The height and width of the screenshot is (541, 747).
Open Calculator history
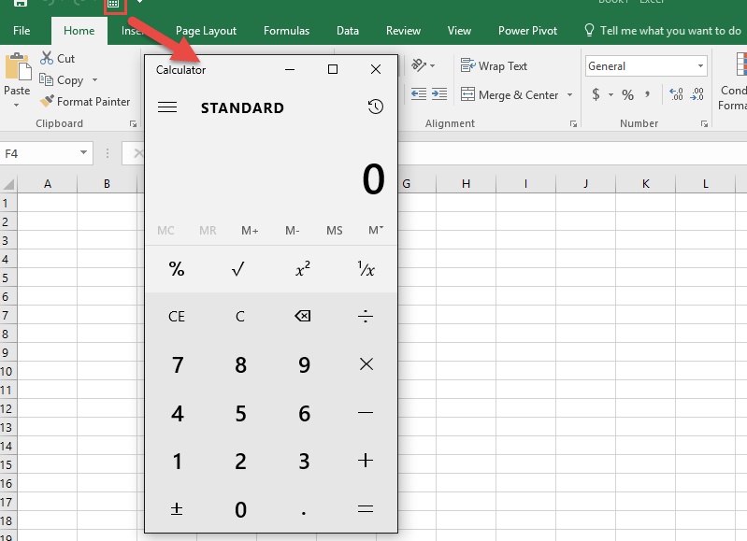[x=376, y=107]
